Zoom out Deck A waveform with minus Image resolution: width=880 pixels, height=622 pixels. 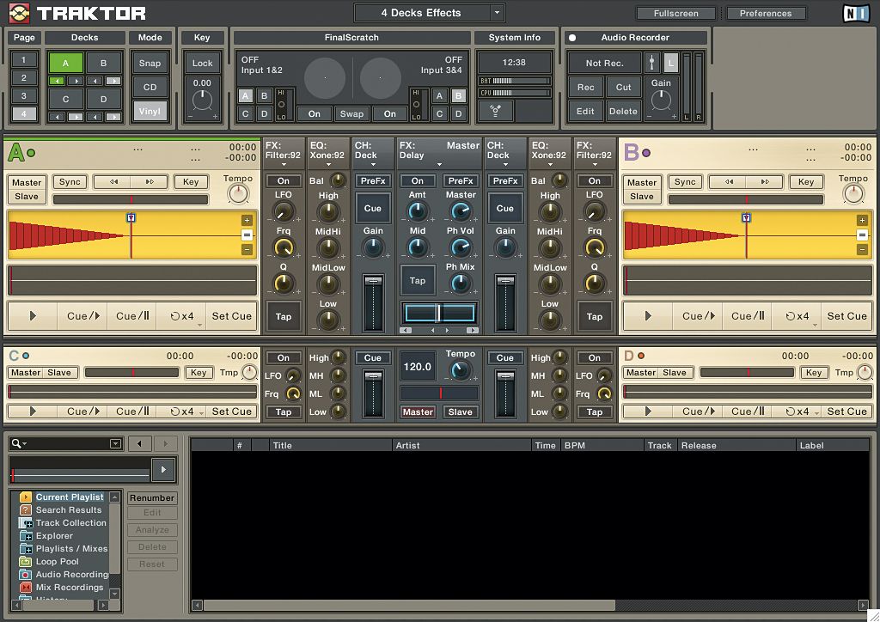[247, 250]
